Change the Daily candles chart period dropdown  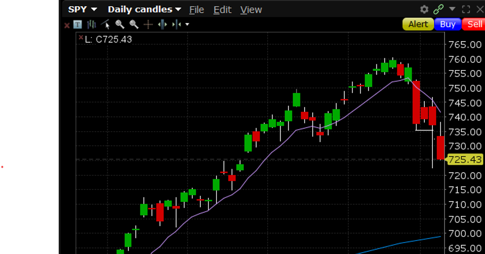144,9
